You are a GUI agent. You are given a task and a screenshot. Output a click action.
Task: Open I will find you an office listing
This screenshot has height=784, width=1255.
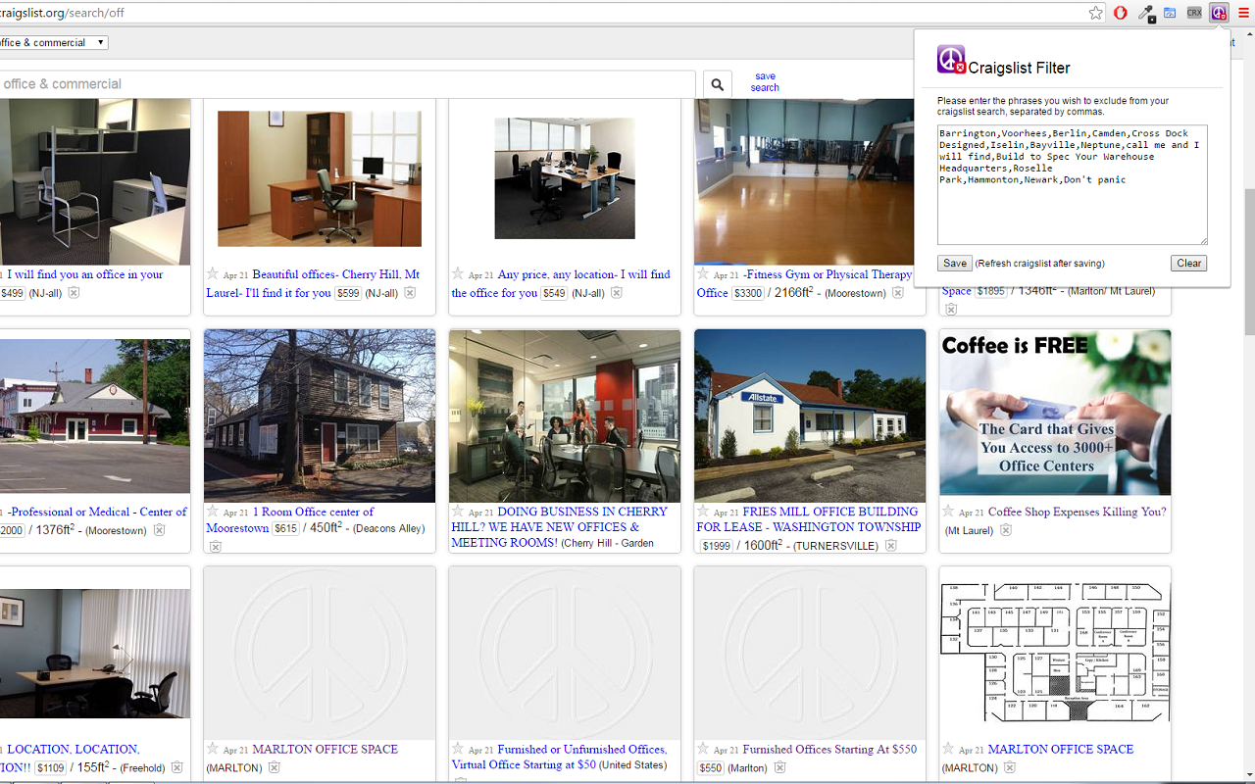point(84,275)
